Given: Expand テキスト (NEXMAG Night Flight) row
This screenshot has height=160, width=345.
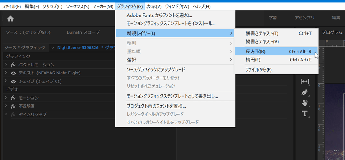Looking at the screenshot, I should [x=5, y=73].
